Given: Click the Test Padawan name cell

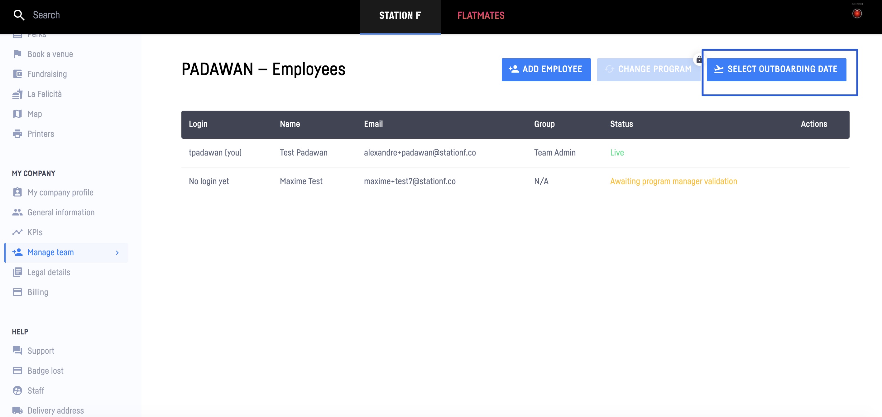Looking at the screenshot, I should 303,153.
